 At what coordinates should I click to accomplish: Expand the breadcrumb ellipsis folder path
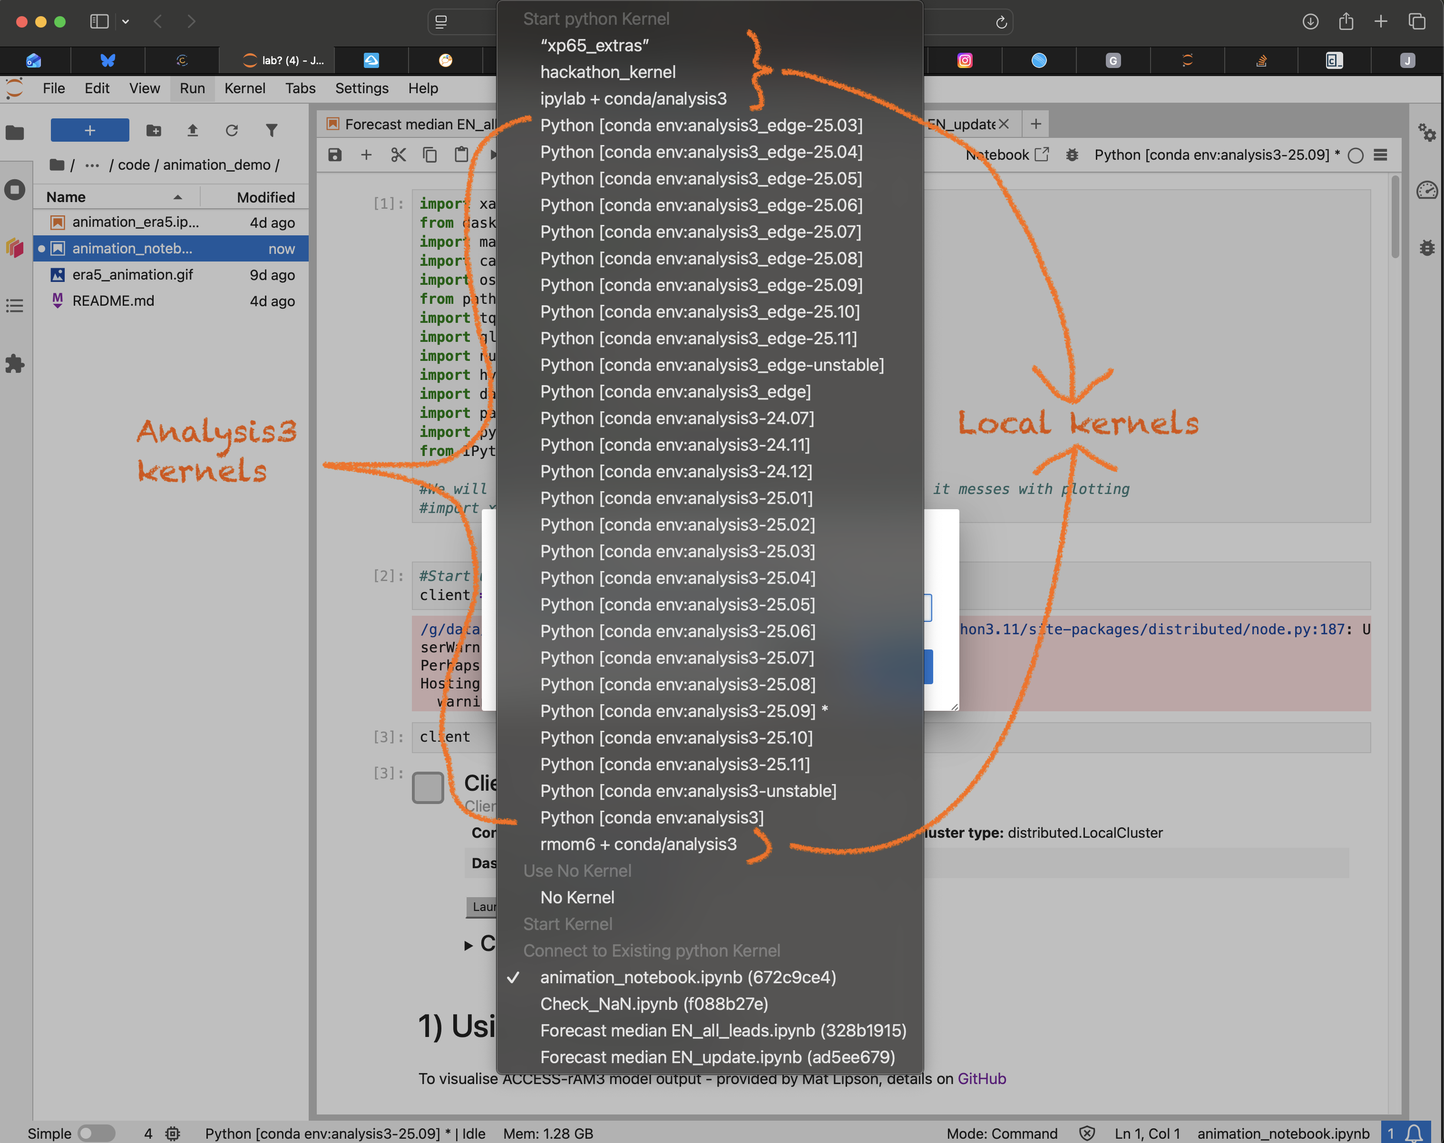click(92, 165)
